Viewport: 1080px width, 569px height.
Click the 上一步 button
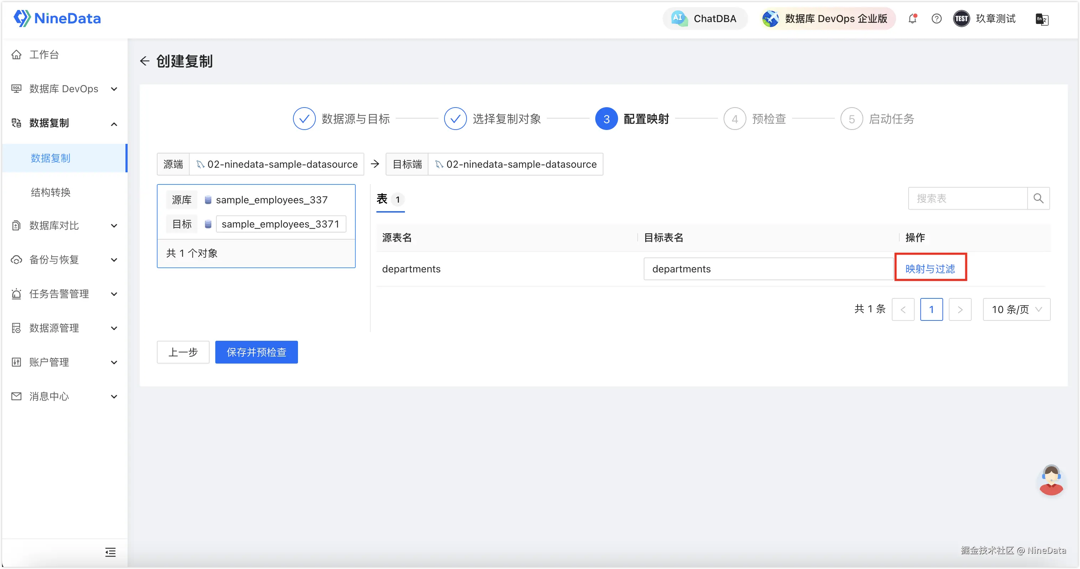183,352
